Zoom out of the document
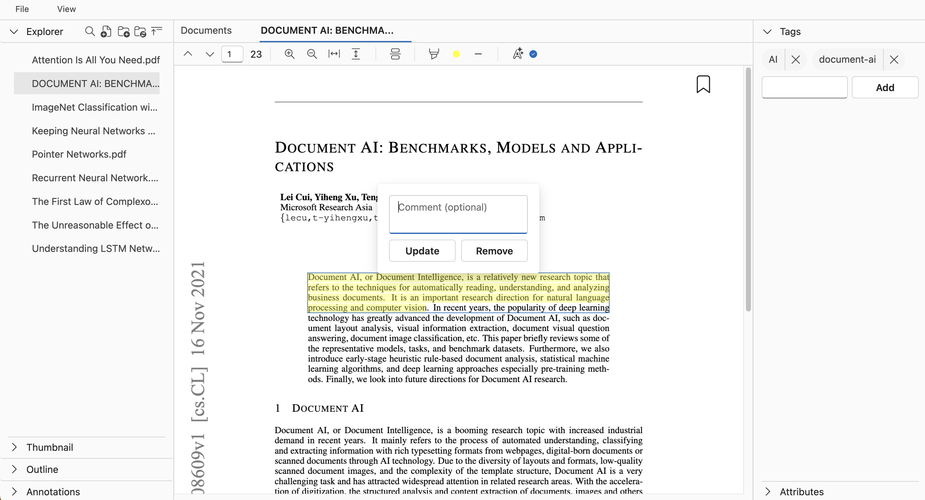 click(312, 54)
